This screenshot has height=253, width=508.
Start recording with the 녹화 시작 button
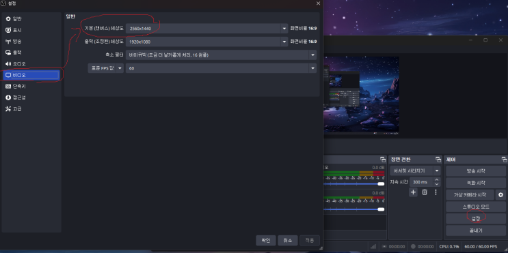tap(476, 183)
